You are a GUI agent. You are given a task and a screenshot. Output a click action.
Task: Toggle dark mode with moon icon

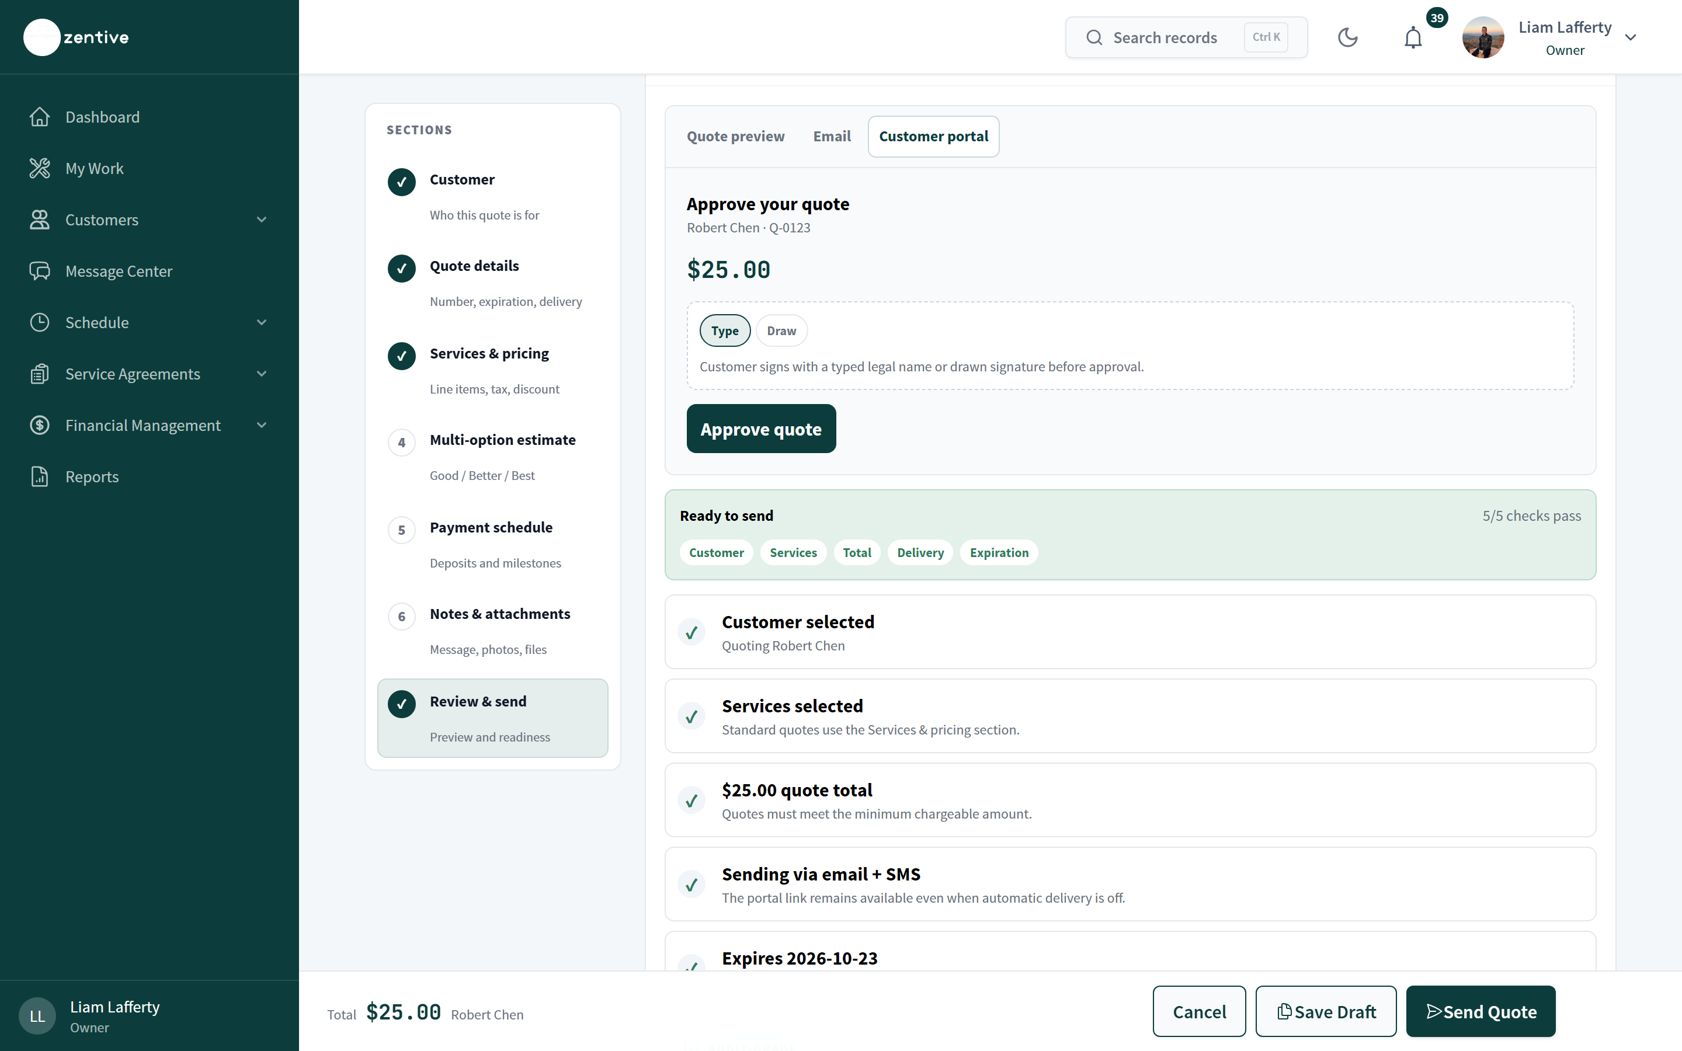(x=1348, y=37)
